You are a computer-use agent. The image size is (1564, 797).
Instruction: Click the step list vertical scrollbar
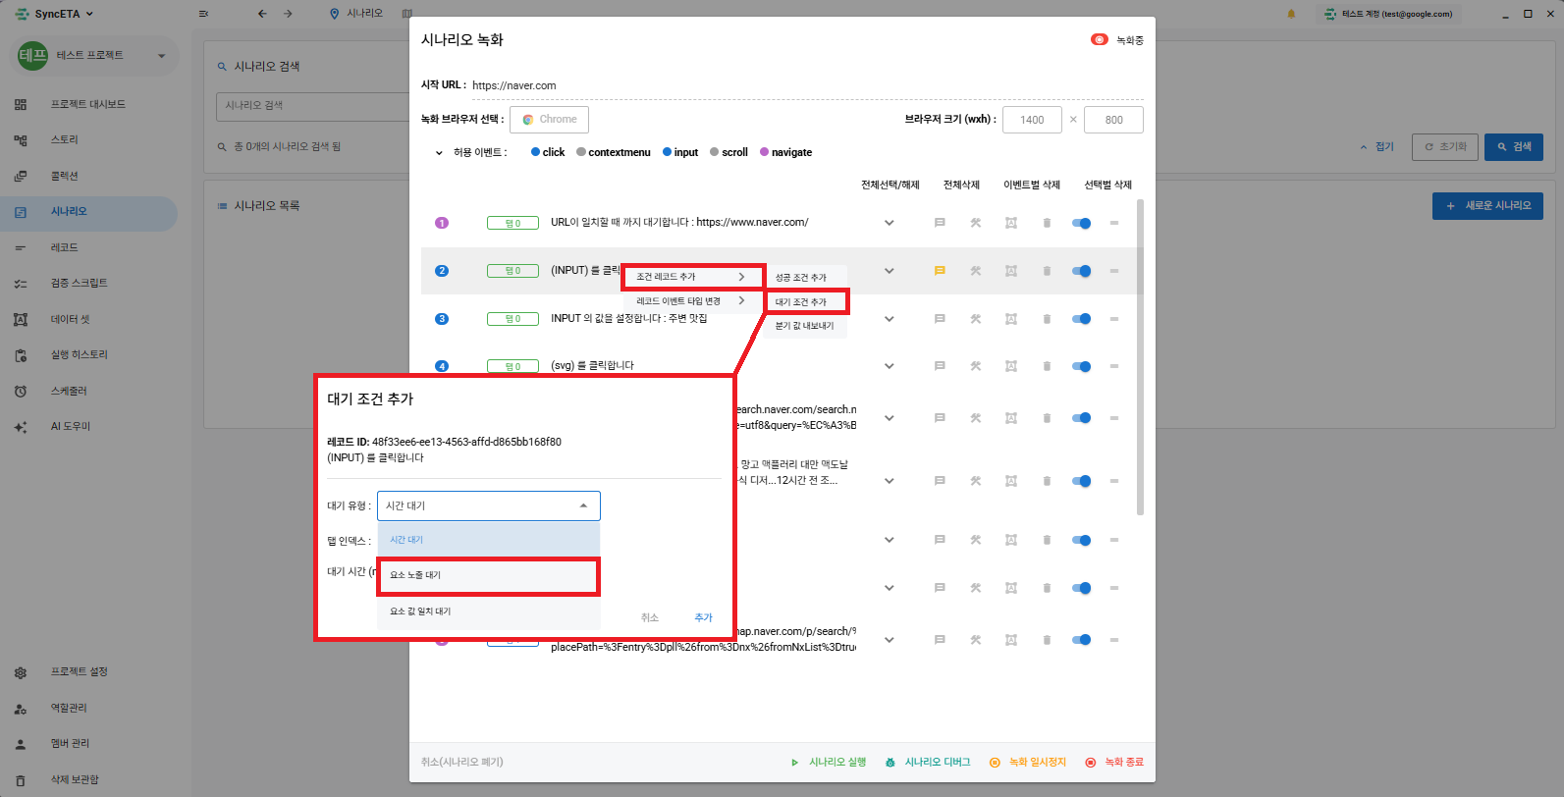click(1140, 353)
